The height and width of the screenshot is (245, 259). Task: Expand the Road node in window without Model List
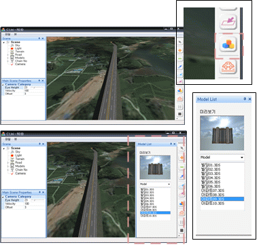pos(7,55)
